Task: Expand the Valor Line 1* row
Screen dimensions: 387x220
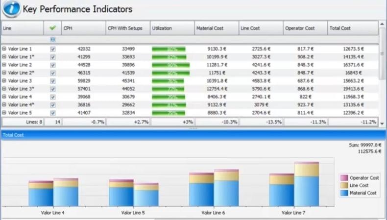Action: pyautogui.click(x=4, y=57)
